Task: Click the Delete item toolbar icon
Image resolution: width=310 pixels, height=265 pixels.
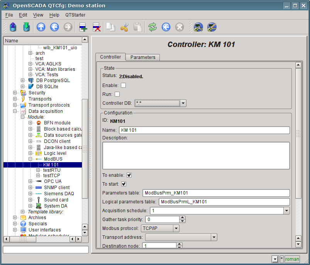Action: (97, 27)
